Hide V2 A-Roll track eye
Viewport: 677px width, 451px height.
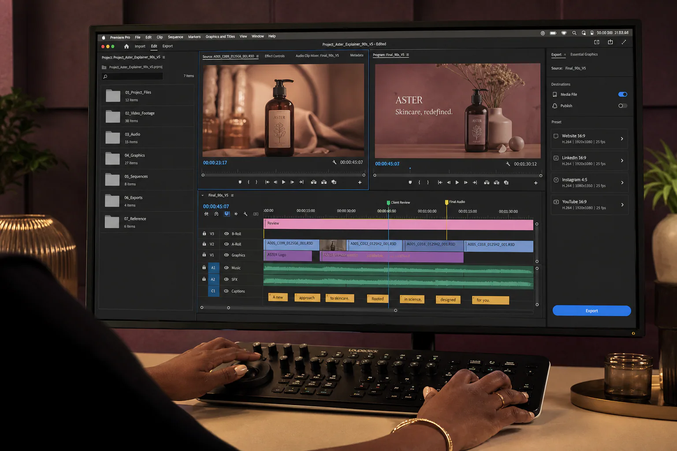tap(227, 244)
